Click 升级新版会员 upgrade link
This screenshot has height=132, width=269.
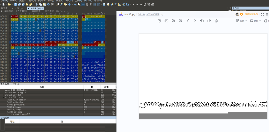[251, 14]
